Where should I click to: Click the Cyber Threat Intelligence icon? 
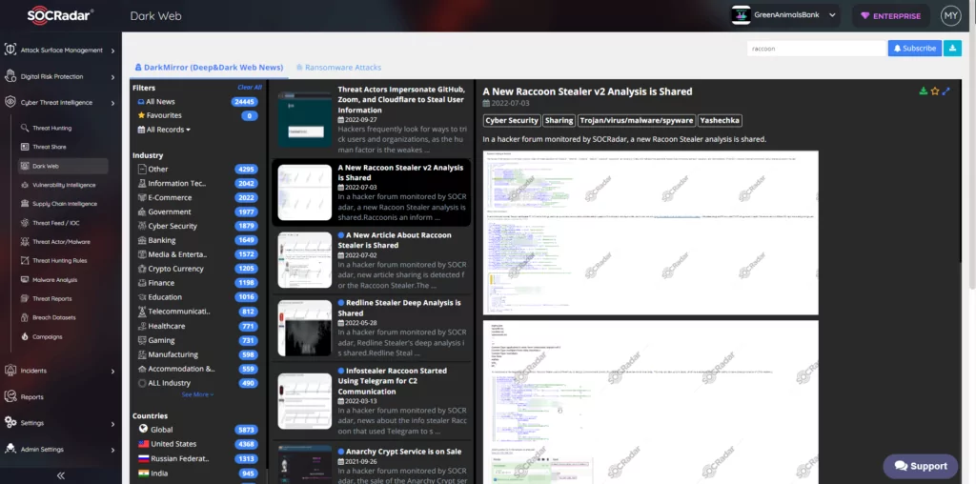coord(10,102)
